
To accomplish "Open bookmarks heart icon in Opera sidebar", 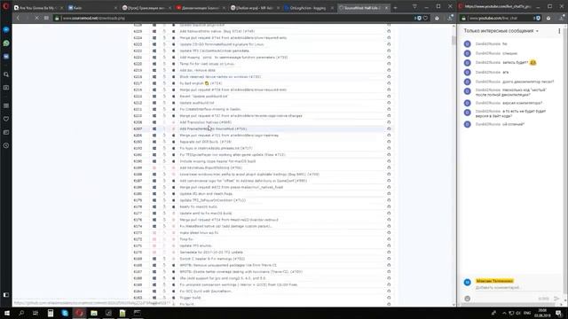I will click(x=6, y=119).
